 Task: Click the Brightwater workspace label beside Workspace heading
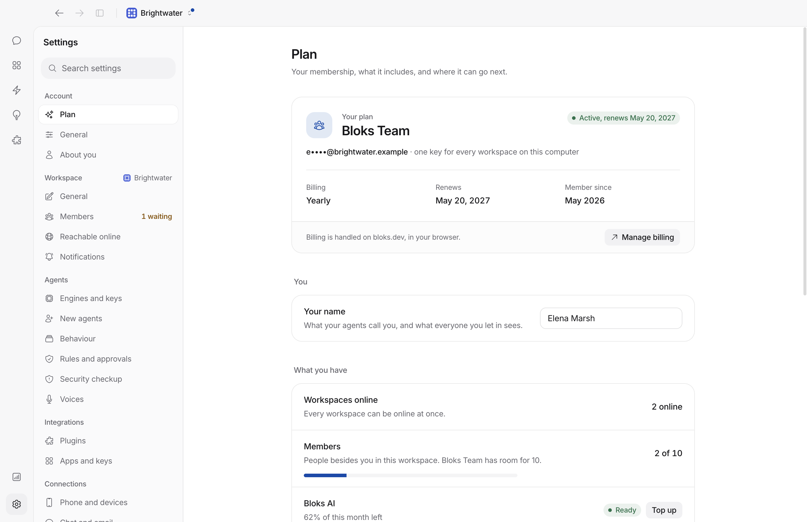tap(147, 178)
